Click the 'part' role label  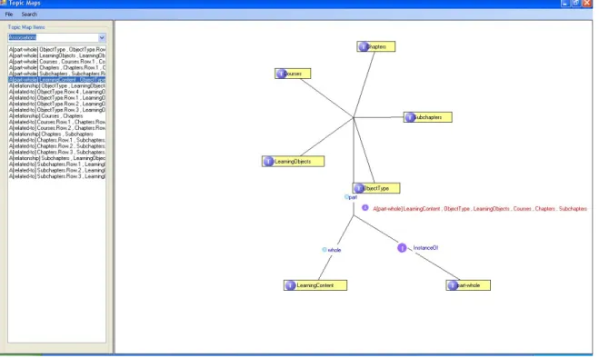click(353, 197)
